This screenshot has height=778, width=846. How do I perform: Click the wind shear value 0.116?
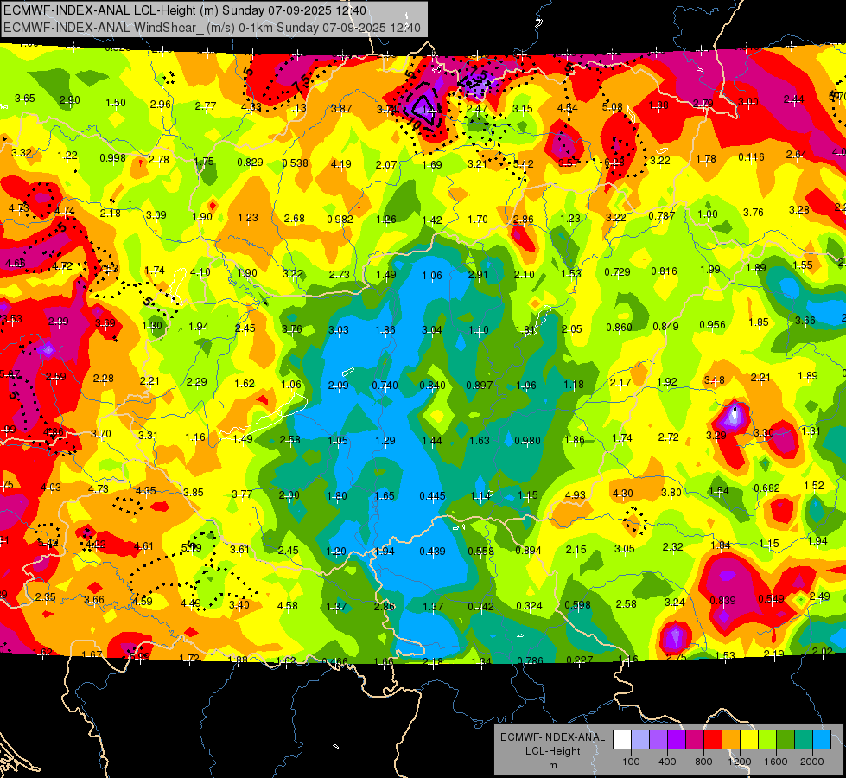(x=752, y=157)
